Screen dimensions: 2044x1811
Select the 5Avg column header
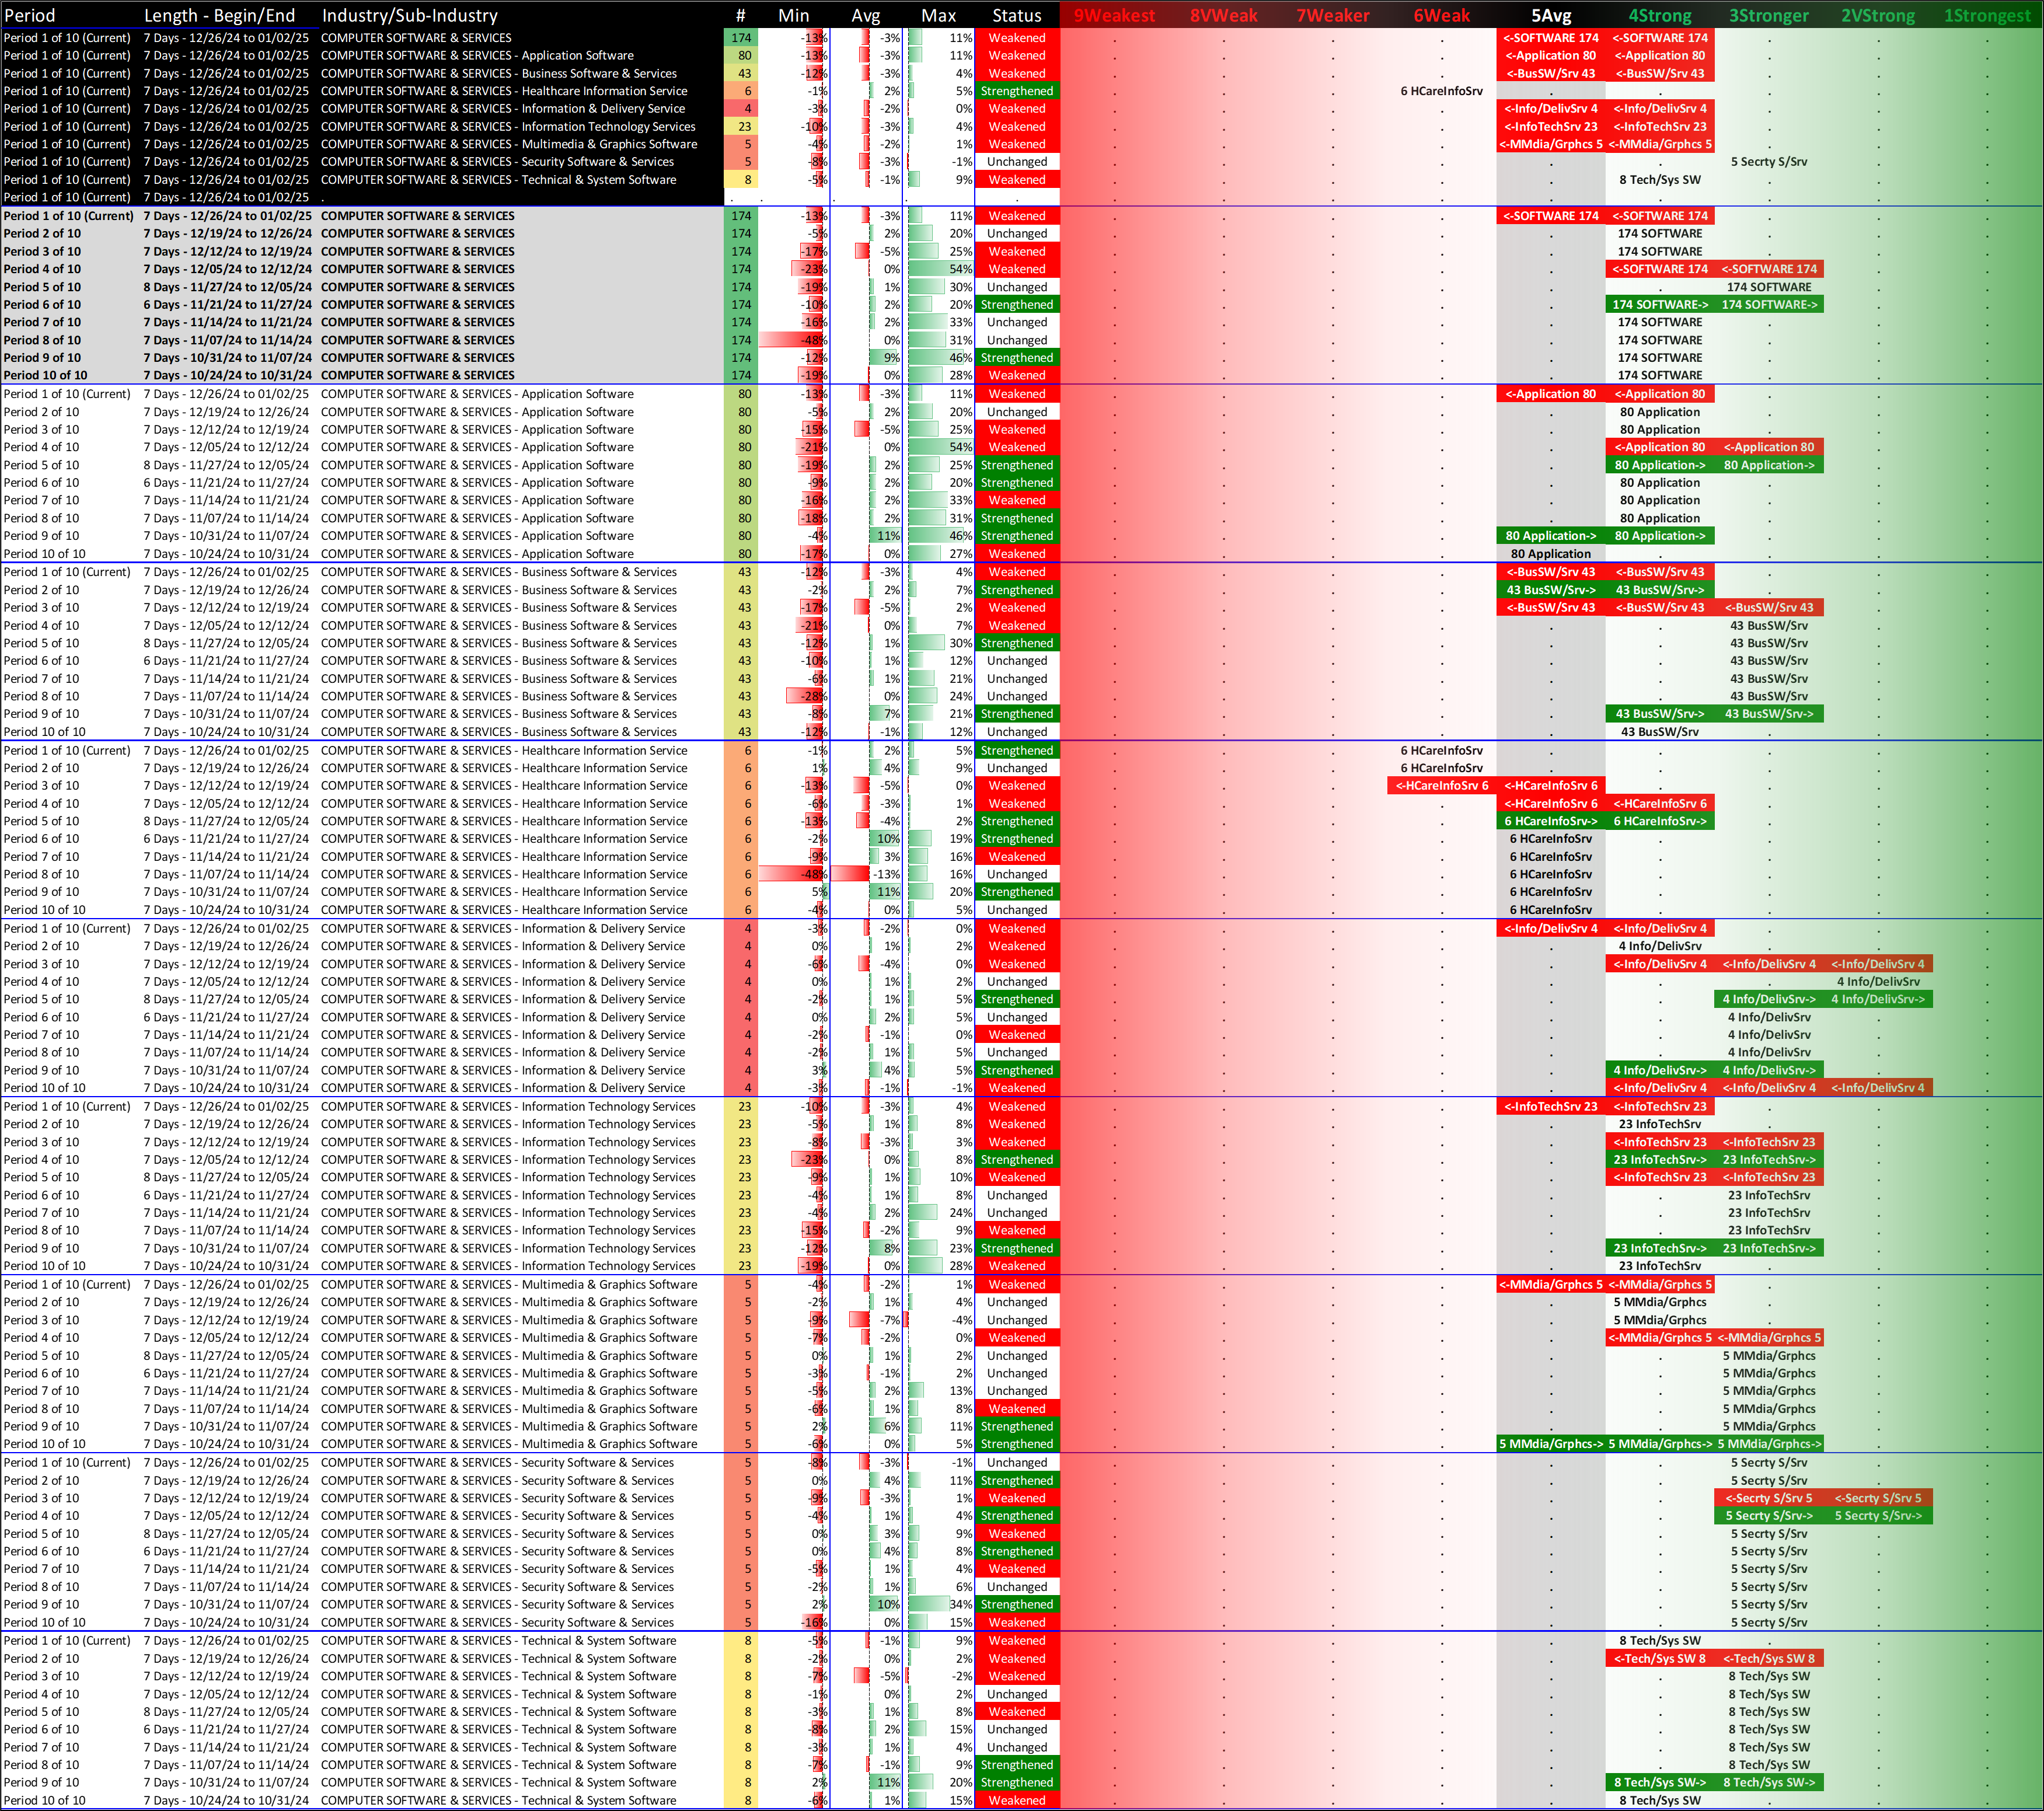[x=1550, y=15]
